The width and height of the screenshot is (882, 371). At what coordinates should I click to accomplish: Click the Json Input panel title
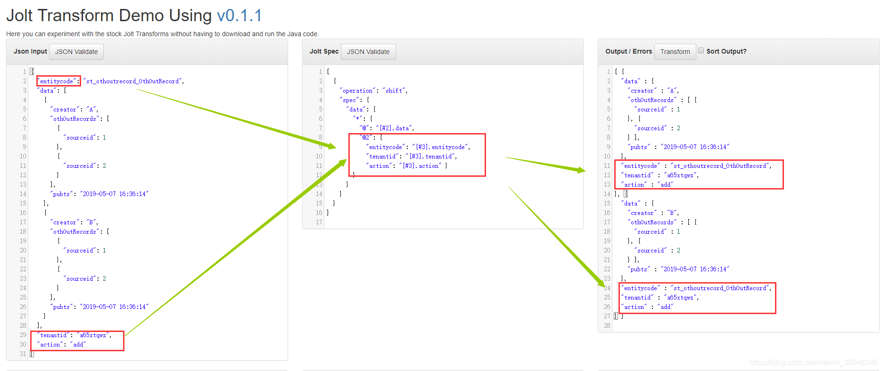point(30,51)
